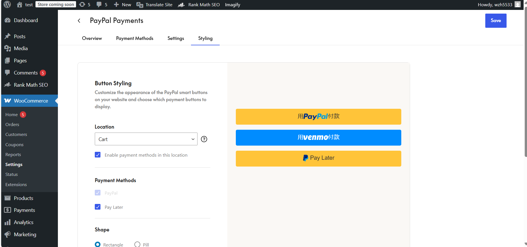Switch to the Payment Methods tab

click(x=135, y=38)
